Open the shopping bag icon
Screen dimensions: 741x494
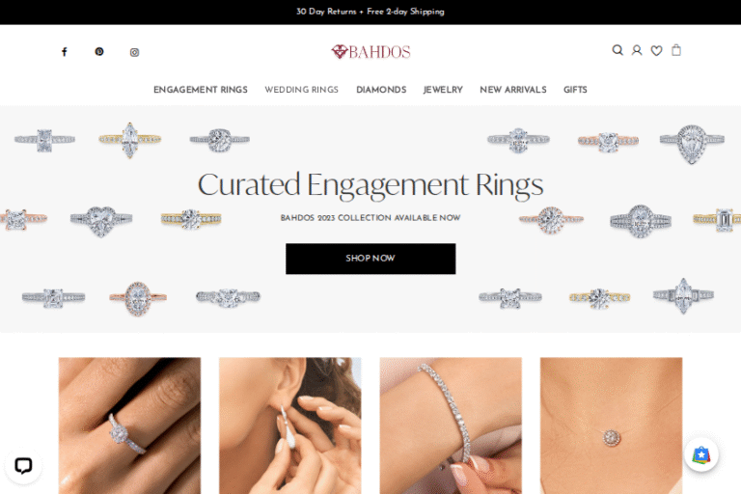(676, 50)
